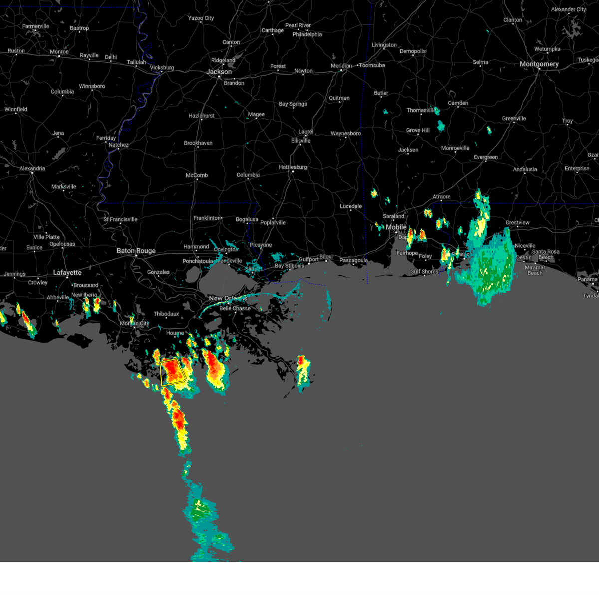Click the Crestview label
Image resolution: width=599 pixels, height=599 pixels.
[x=517, y=223]
